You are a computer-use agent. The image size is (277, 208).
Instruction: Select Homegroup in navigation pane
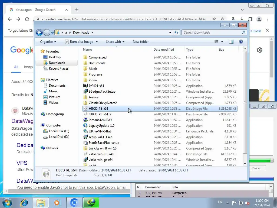[52, 114]
